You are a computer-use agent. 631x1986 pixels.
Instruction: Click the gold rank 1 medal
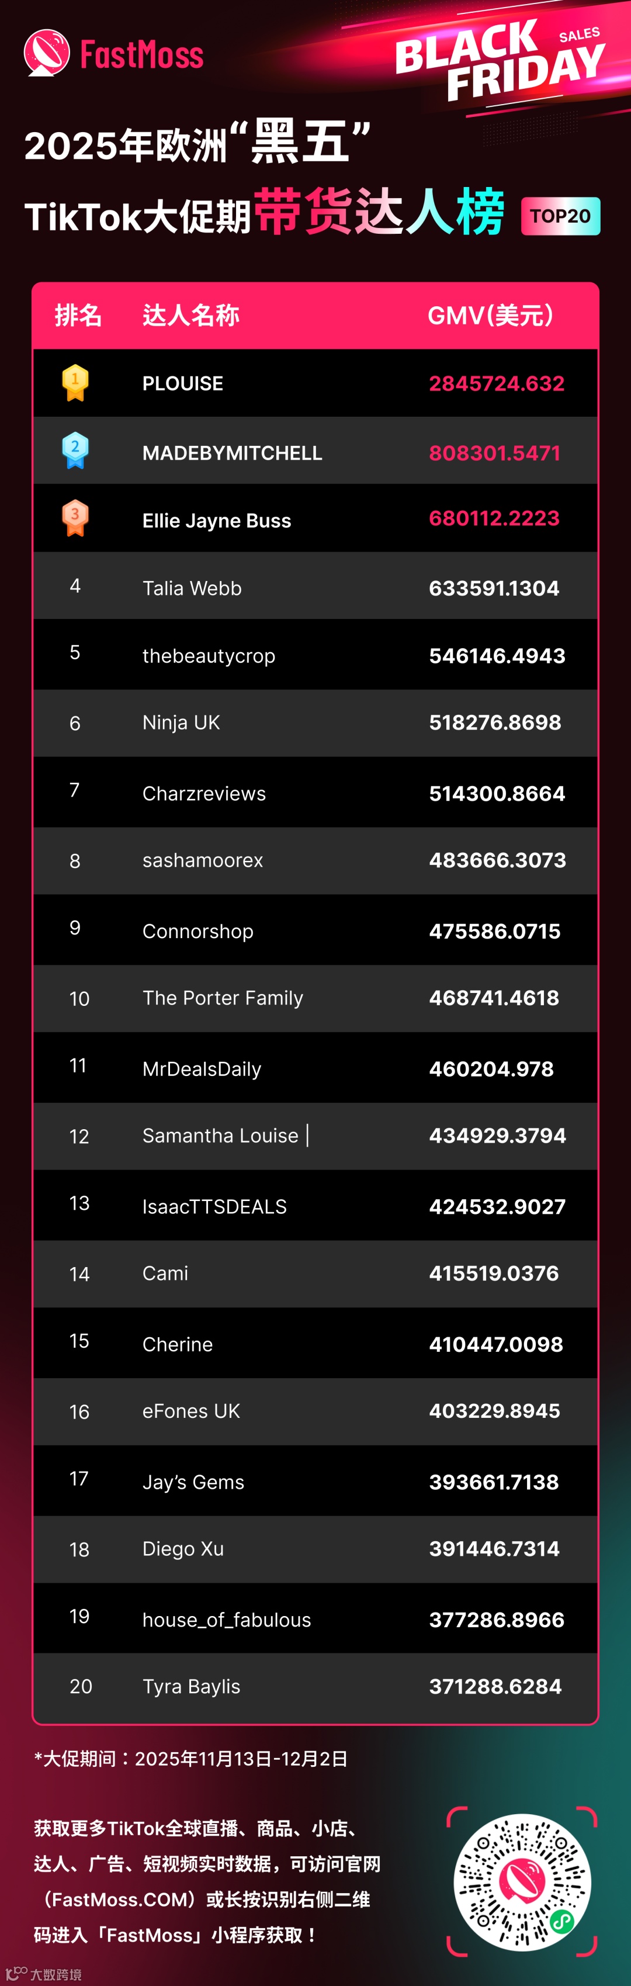click(75, 382)
